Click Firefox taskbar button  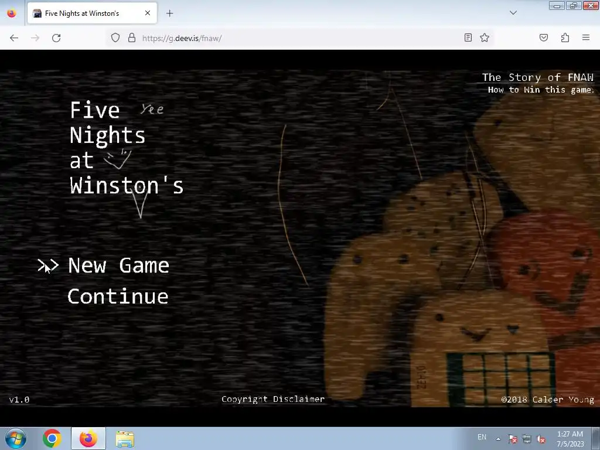88,438
